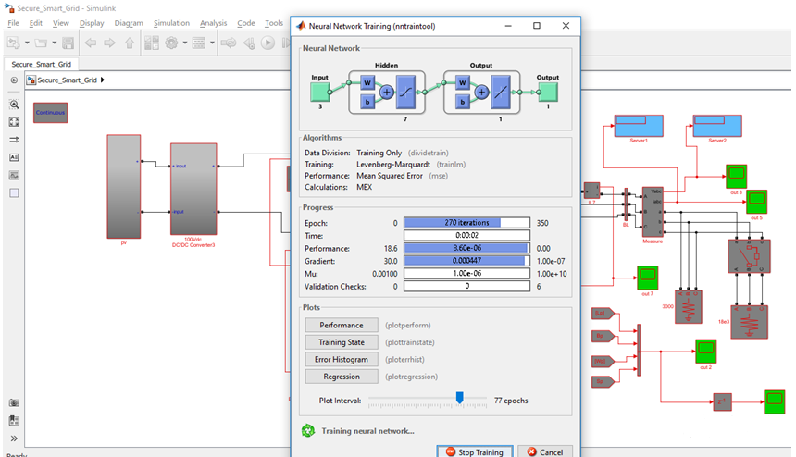Select the Secure_Smart_Grid model tab
This screenshot has width=796, height=457.
(41, 64)
